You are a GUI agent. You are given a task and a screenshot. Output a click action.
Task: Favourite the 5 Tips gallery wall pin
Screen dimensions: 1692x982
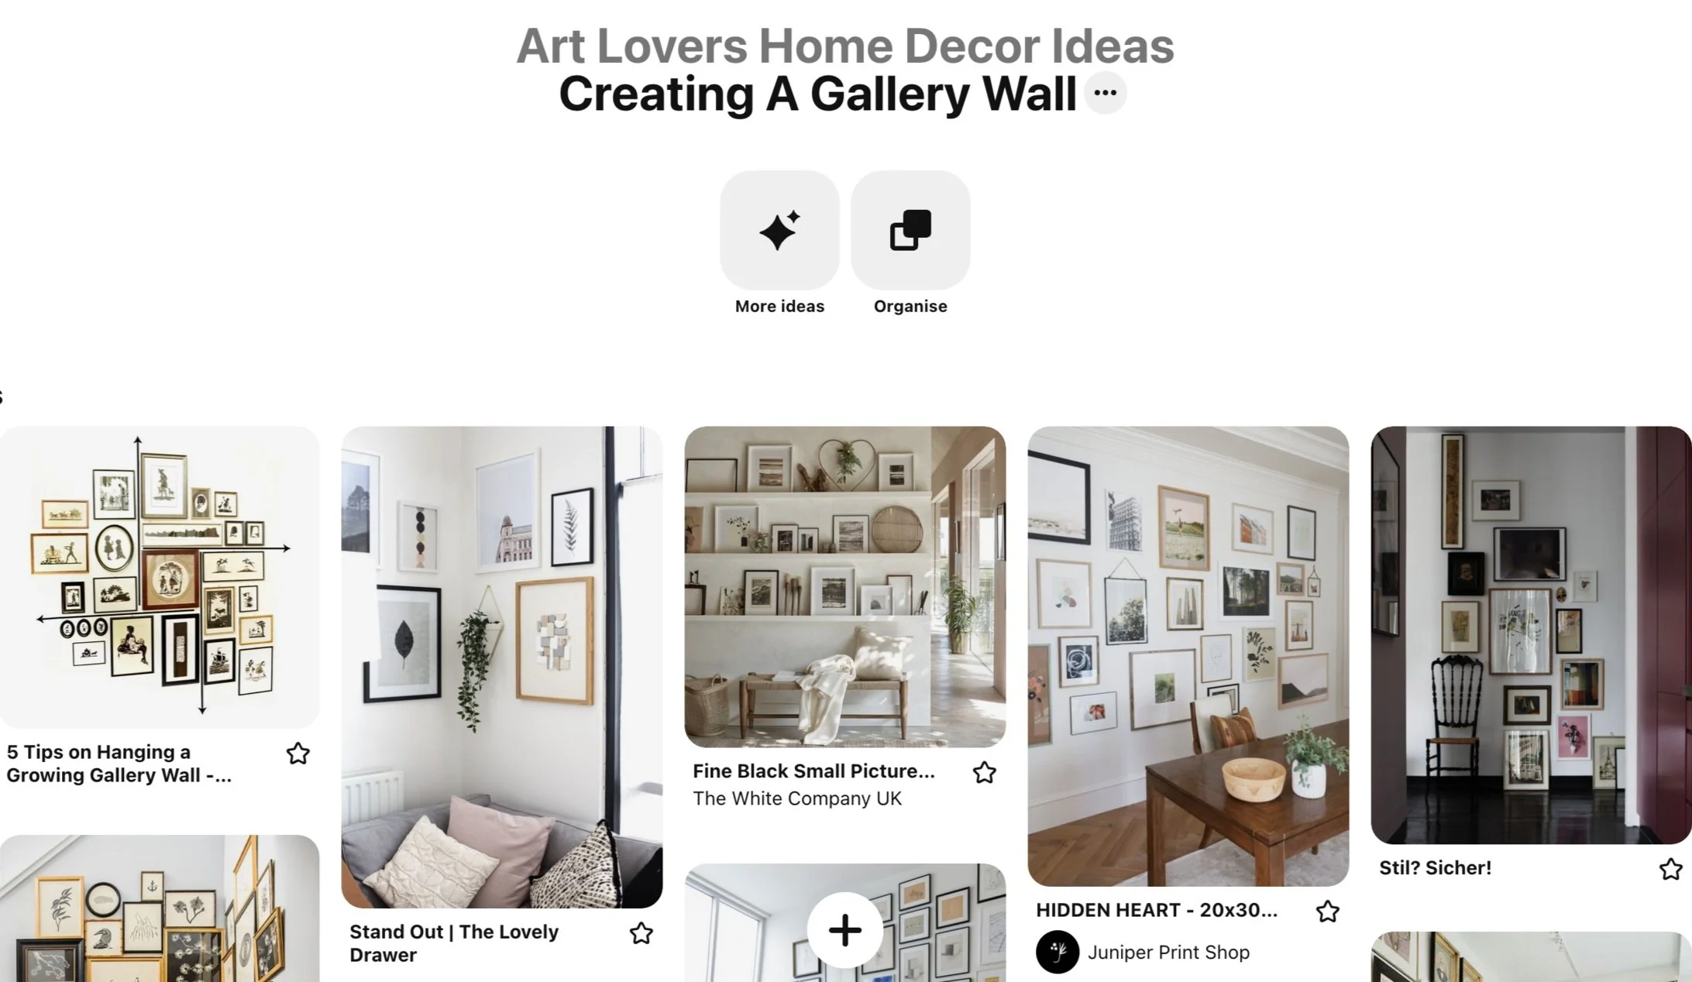pos(298,754)
